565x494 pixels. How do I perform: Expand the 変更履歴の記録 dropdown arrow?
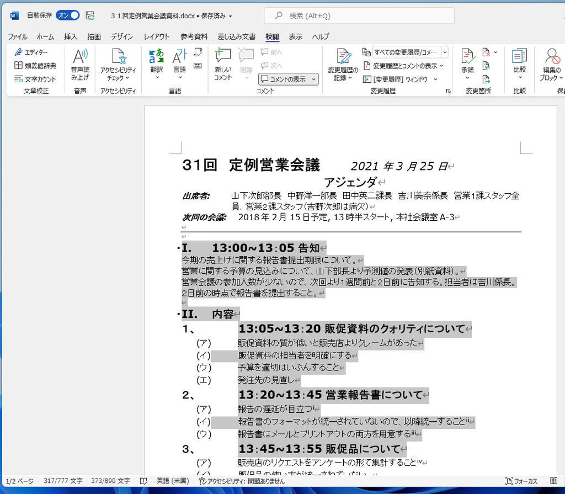[350, 78]
